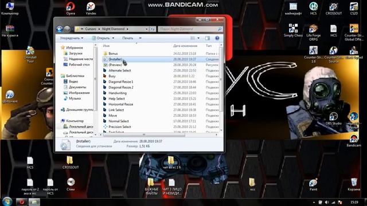Click the Explorer taskbar button
This screenshot has width=367, height=206.
click(34, 202)
